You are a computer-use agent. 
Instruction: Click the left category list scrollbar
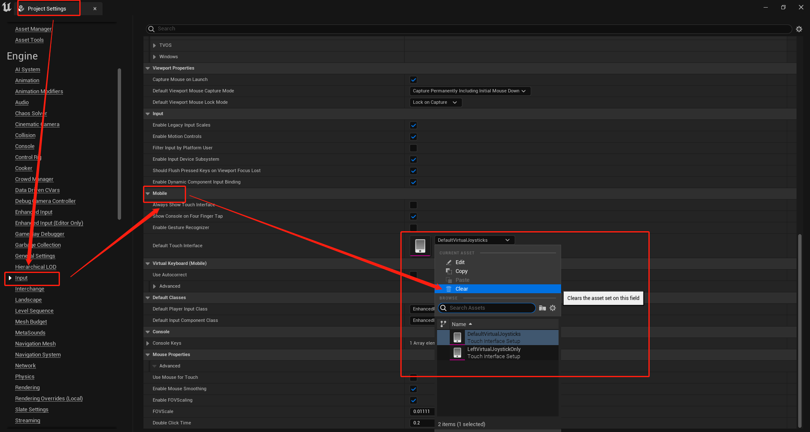pos(119,144)
